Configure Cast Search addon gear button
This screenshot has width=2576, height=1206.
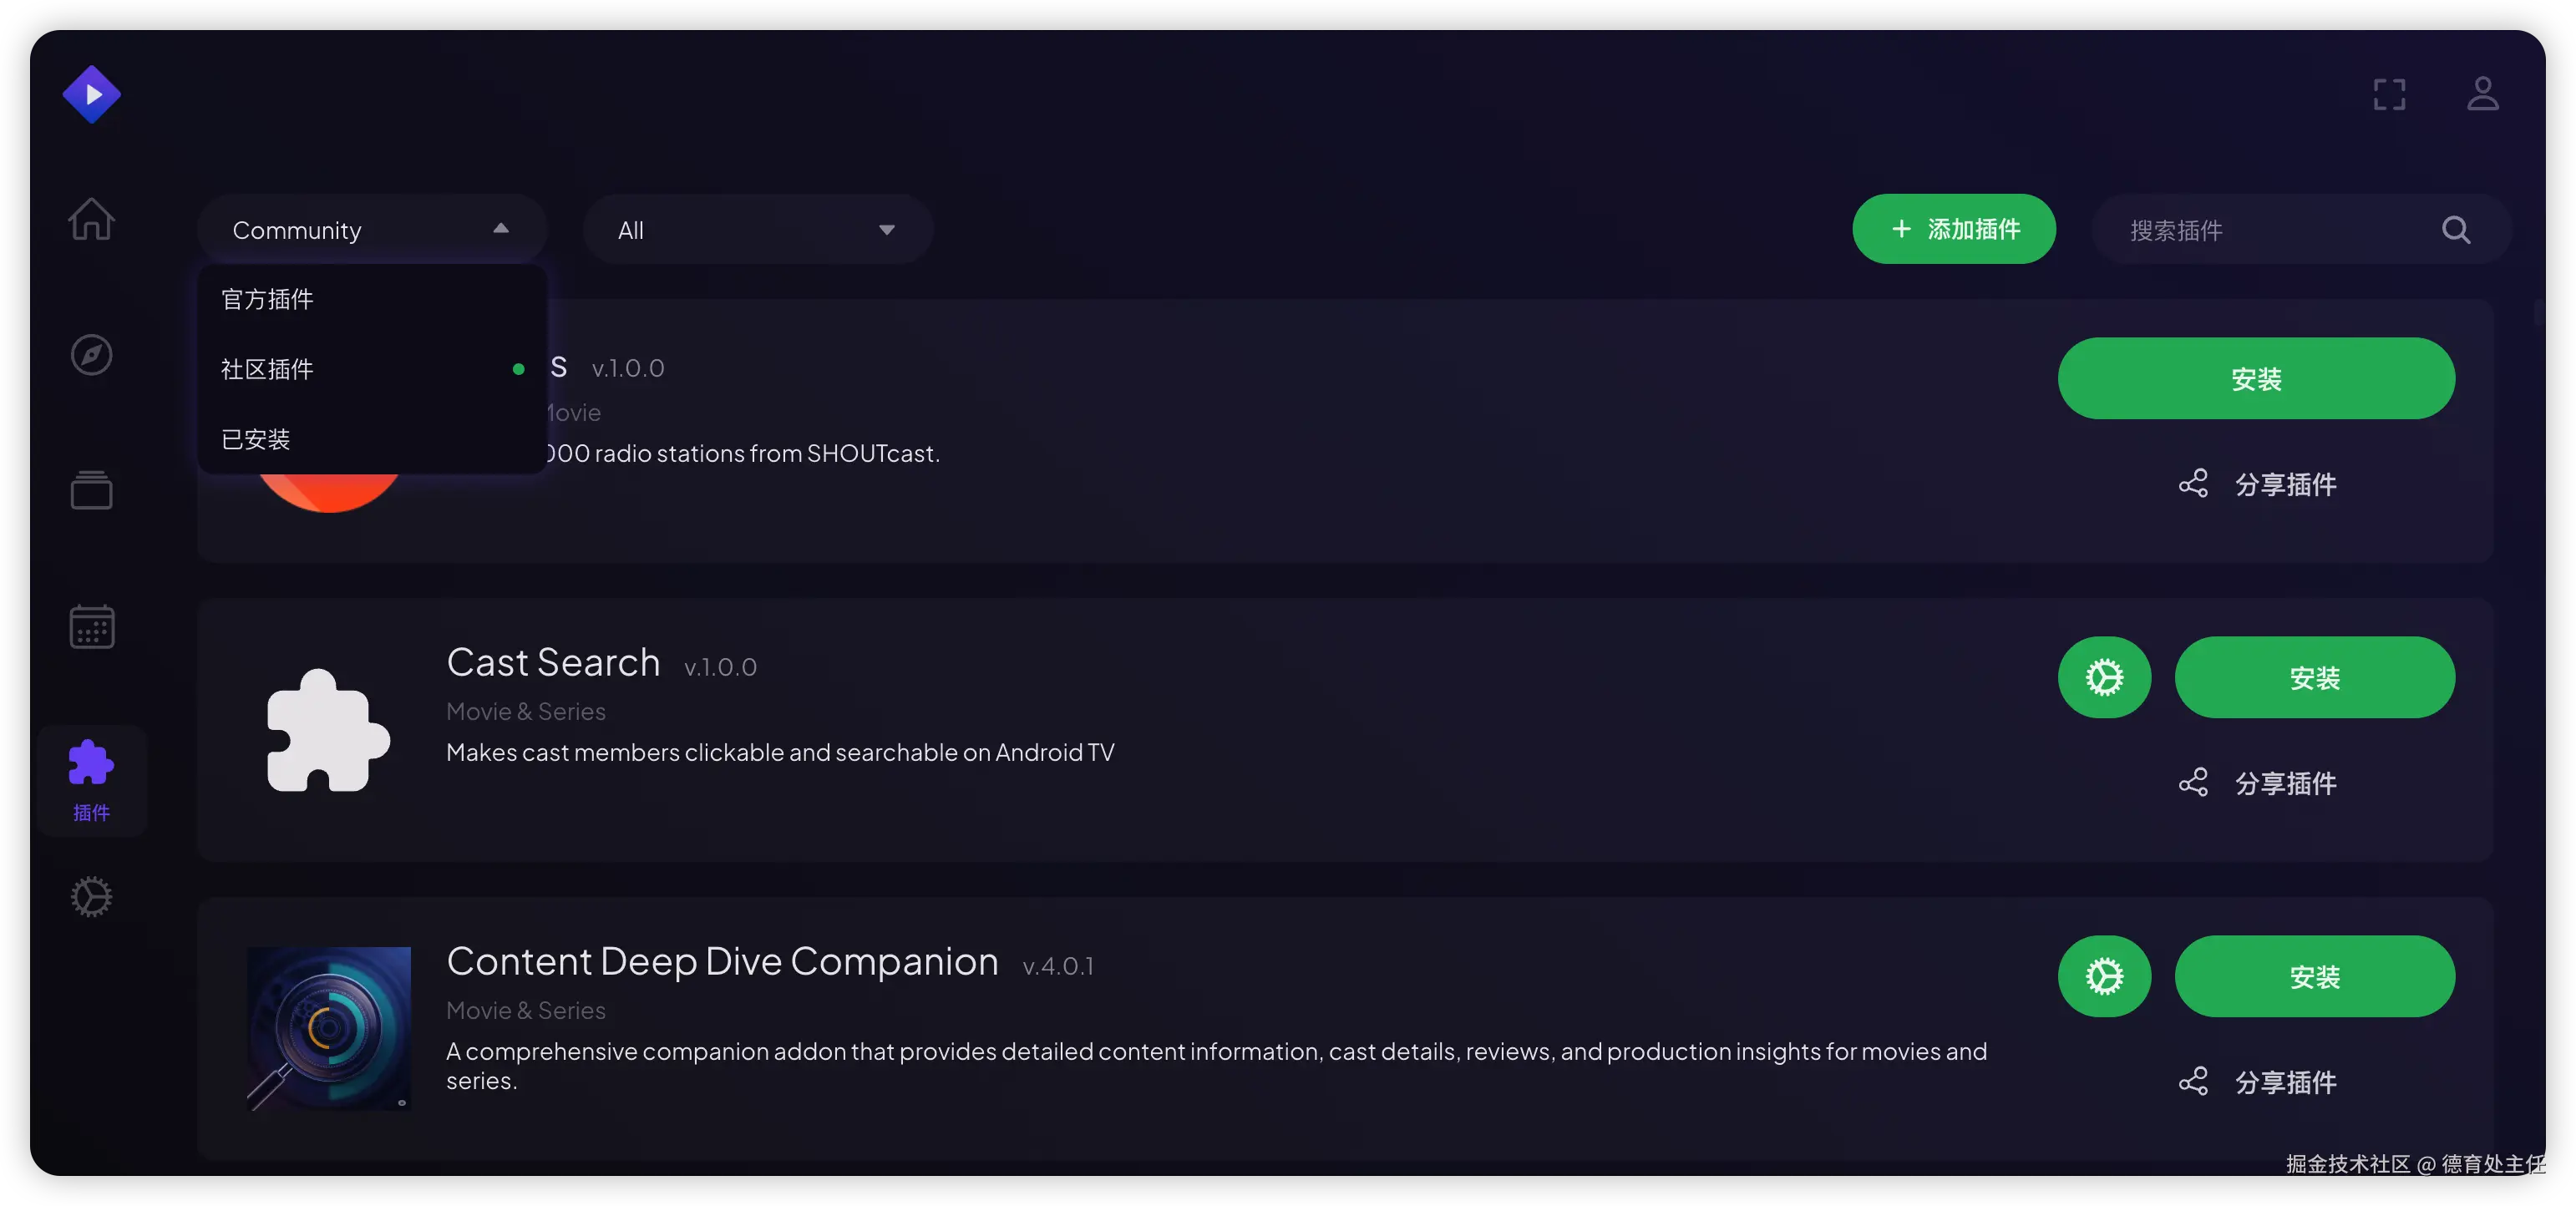2103,677
